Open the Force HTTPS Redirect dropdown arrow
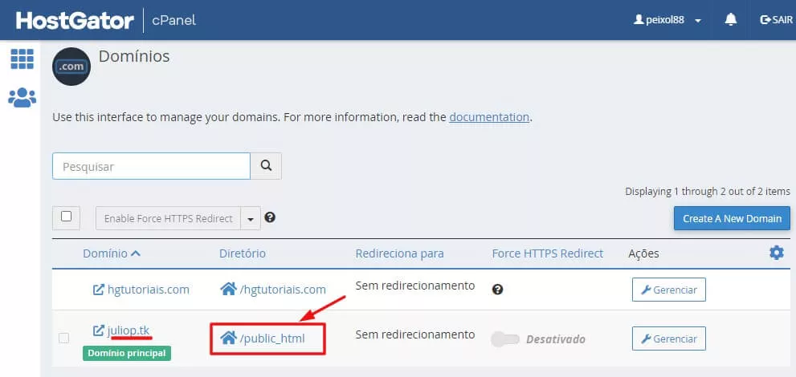This screenshot has height=377, width=796. point(251,218)
